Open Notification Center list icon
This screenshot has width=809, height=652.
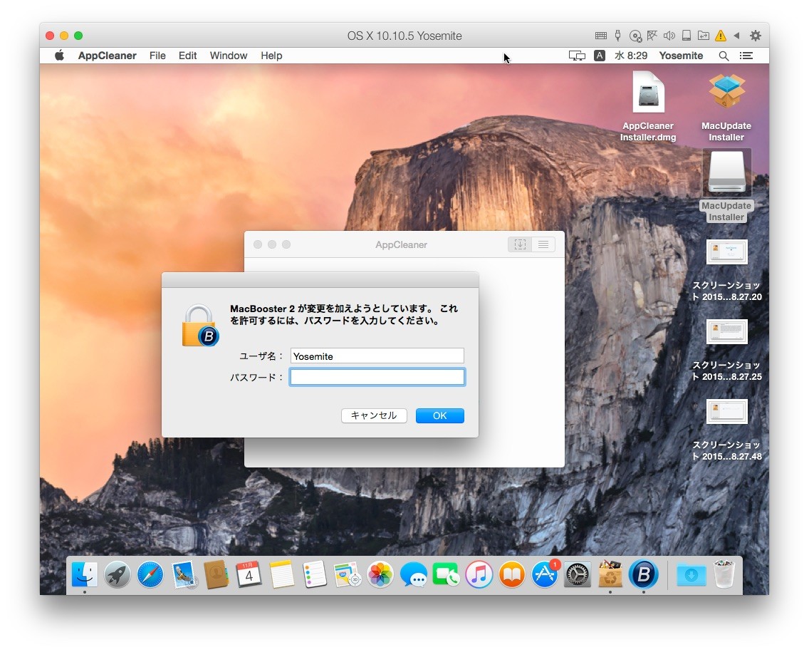click(746, 56)
